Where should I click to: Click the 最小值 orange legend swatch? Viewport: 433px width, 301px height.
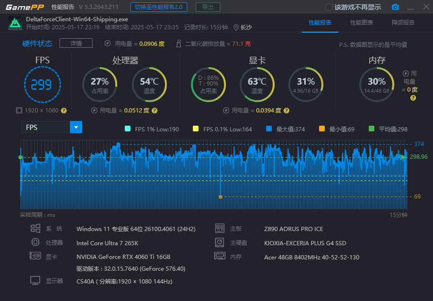tap(322, 129)
